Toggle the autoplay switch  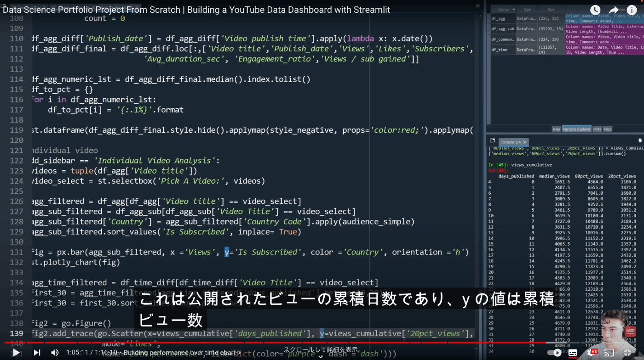pos(554,353)
